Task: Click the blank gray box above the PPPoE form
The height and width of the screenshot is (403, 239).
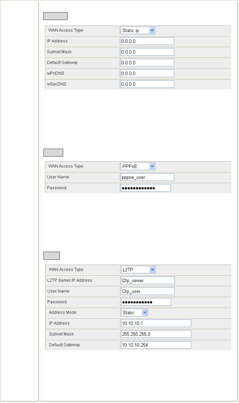Action: 53,152
